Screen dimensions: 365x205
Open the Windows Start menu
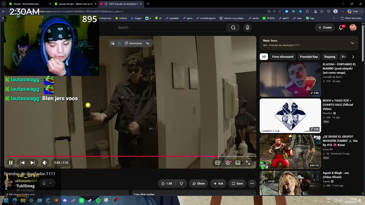coord(6,200)
